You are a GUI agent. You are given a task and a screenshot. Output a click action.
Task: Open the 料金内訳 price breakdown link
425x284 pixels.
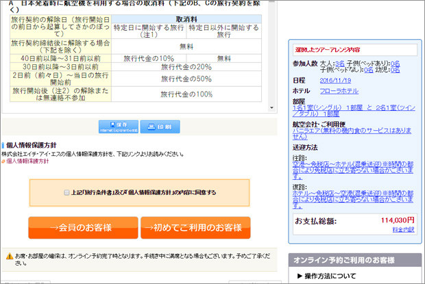[403, 230]
